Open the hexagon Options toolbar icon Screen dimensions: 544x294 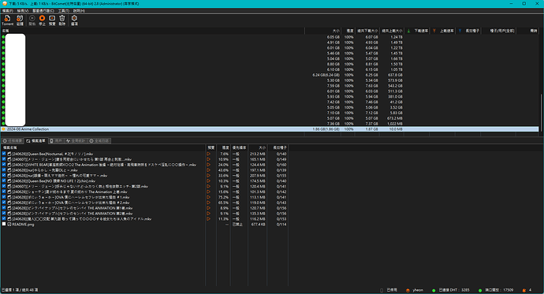tap(74, 20)
